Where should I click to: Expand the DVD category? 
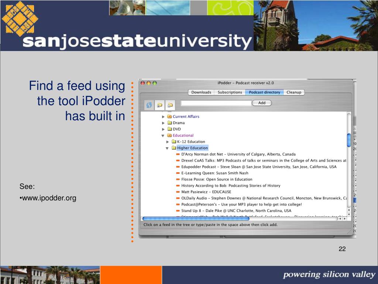pyautogui.click(x=163, y=129)
